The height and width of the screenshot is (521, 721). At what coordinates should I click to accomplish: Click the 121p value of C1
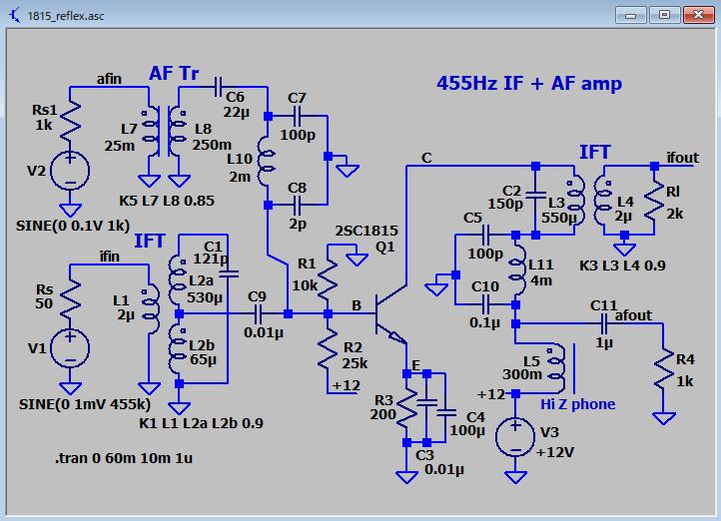pyautogui.click(x=210, y=259)
